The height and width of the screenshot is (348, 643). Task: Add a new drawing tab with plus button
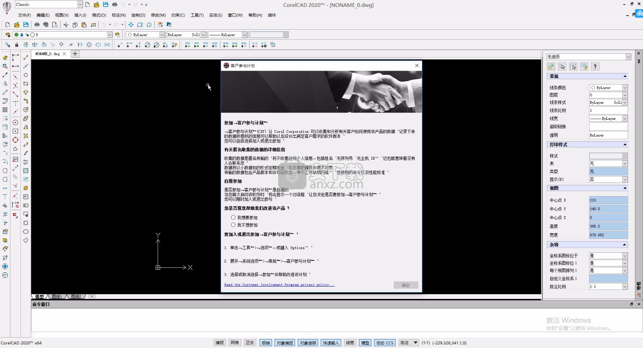75,53
